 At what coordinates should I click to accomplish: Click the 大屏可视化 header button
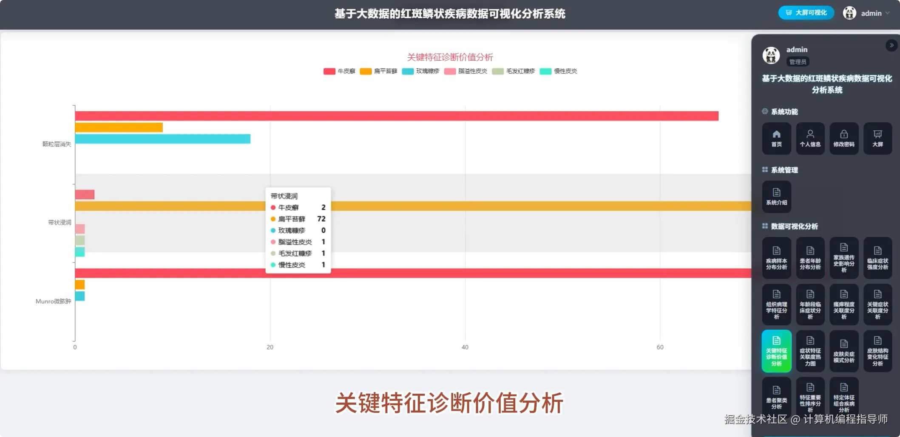tap(806, 13)
